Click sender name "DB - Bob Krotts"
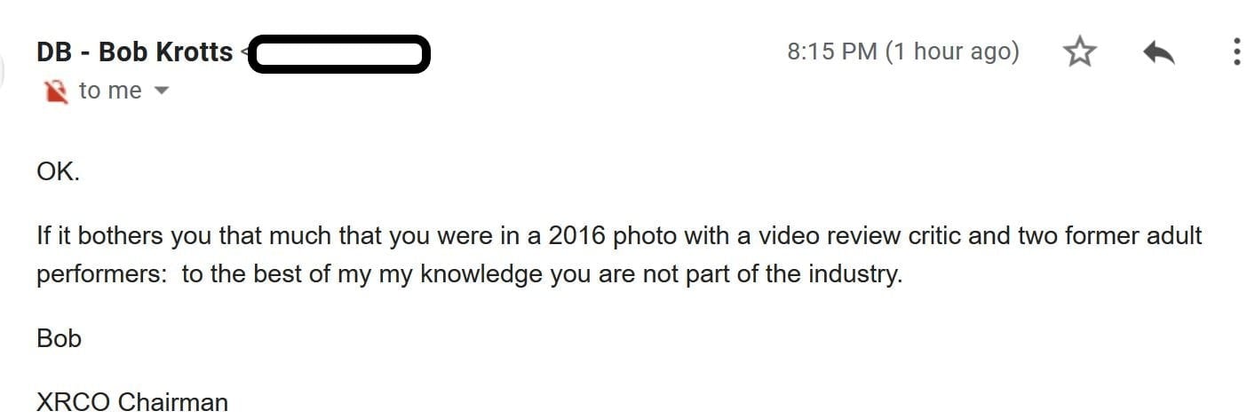 click(x=134, y=52)
